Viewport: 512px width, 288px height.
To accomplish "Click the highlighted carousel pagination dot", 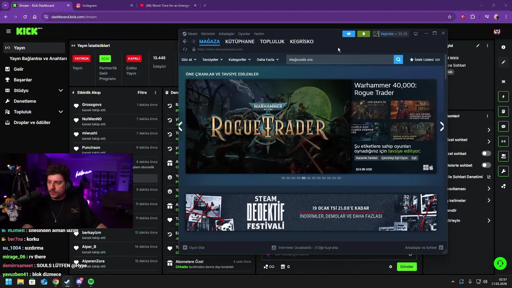I will [x=304, y=178].
